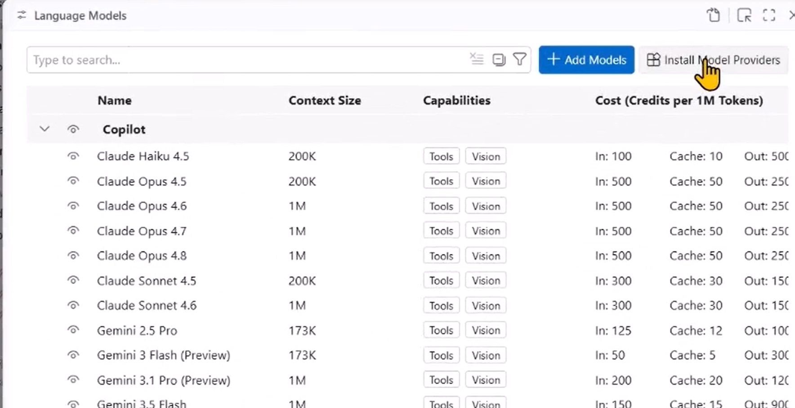Click 1M context size of Claude Opus 4.7
This screenshot has height=408, width=795.
click(297, 231)
